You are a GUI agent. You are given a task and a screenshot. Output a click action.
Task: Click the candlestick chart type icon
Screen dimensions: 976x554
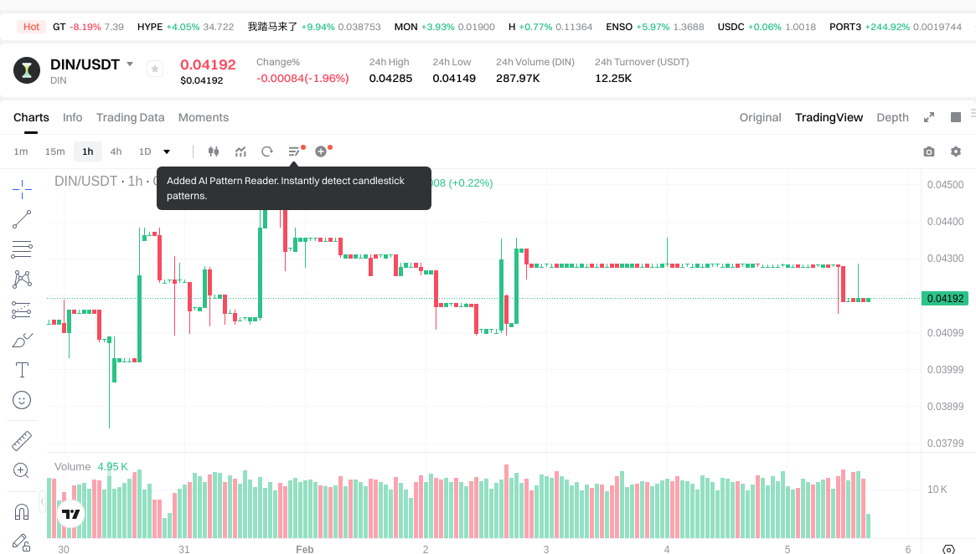pos(213,151)
